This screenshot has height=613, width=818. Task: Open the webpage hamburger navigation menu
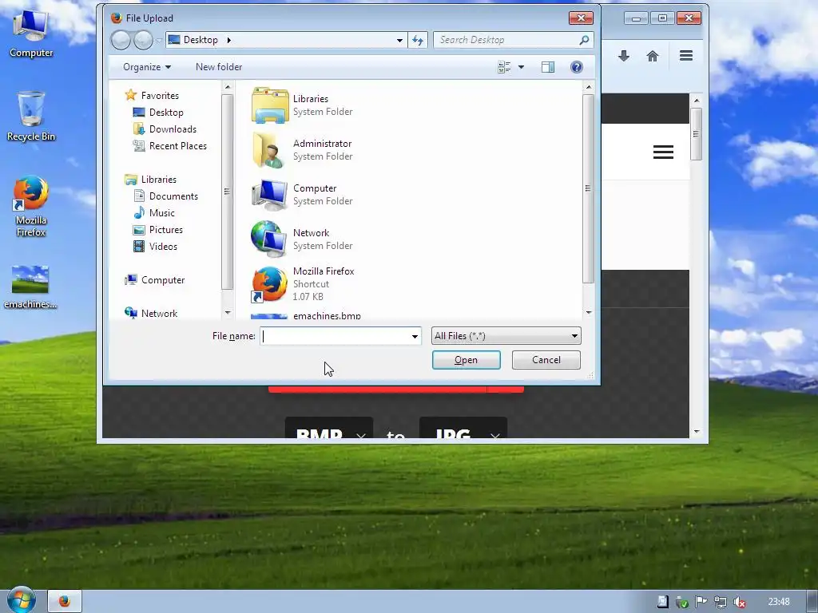(663, 152)
